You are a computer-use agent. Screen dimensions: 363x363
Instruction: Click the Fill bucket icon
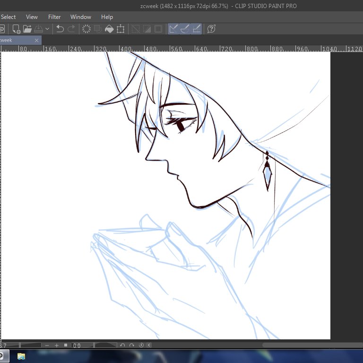(x=109, y=29)
